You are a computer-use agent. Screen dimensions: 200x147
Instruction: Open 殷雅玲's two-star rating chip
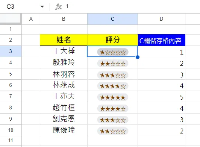click(113, 64)
